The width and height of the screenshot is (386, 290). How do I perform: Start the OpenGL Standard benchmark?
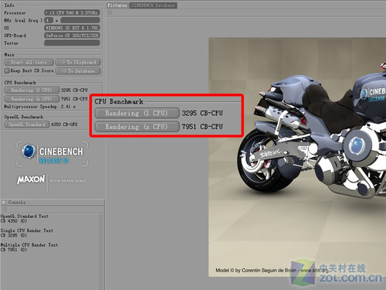pos(27,125)
